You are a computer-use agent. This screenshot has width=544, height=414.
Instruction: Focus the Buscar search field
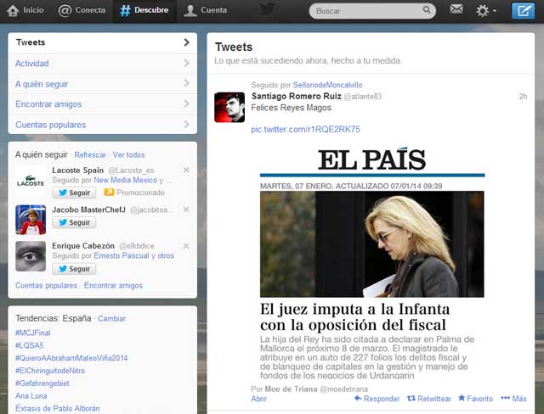pos(372,11)
